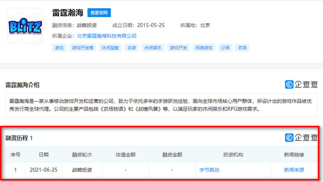Open the 查看官网 button
The width and height of the screenshot is (323, 182).
click(99, 13)
